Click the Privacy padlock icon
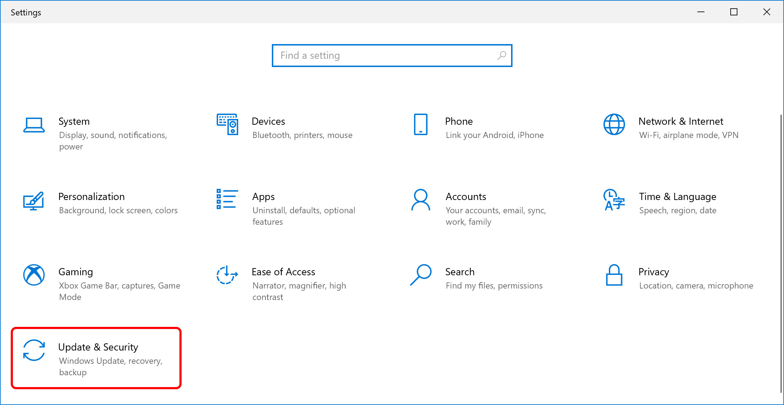The width and height of the screenshot is (784, 405). pyautogui.click(x=614, y=275)
